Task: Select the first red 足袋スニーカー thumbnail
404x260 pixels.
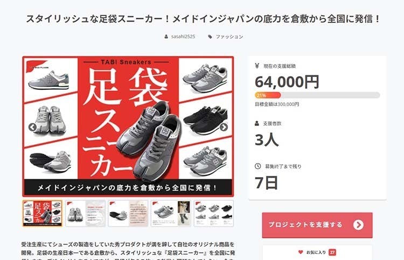Action: click(42, 213)
